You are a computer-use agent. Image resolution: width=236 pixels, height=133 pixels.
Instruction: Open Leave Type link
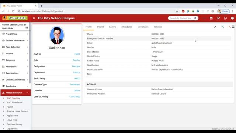[x=12, y=120]
